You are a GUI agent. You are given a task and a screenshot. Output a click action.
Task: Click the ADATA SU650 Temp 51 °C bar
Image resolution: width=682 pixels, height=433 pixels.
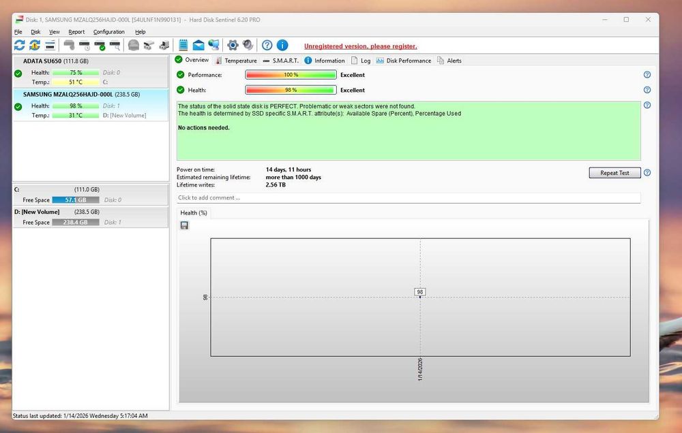click(x=76, y=82)
